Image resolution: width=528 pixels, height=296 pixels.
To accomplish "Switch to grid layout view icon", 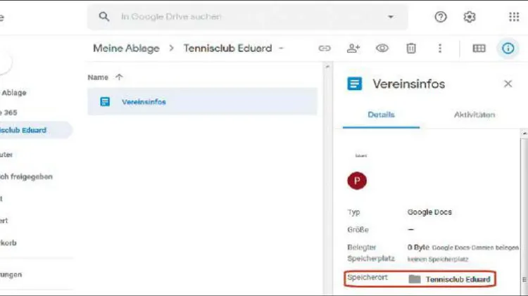I will tap(479, 49).
